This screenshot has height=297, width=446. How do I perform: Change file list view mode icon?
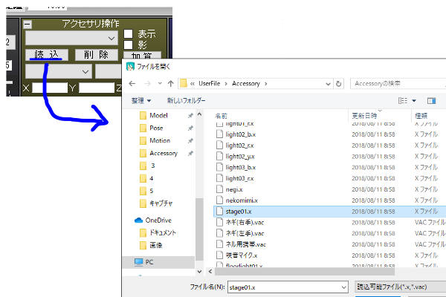click(402, 101)
